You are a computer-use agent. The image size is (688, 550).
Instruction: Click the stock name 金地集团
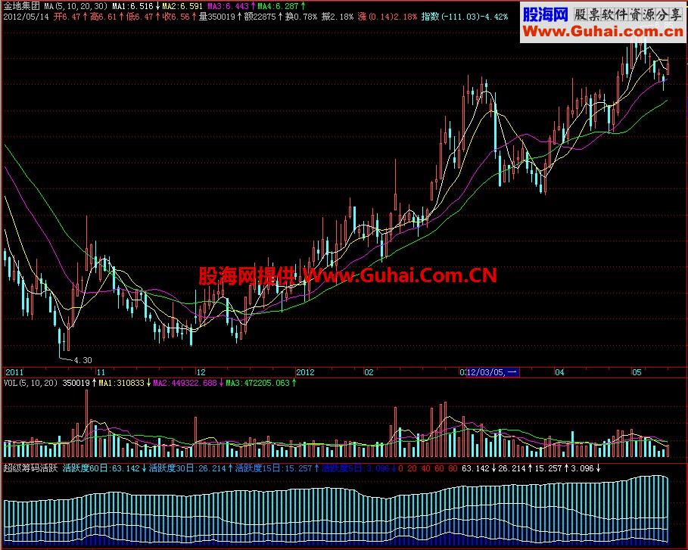21,6
